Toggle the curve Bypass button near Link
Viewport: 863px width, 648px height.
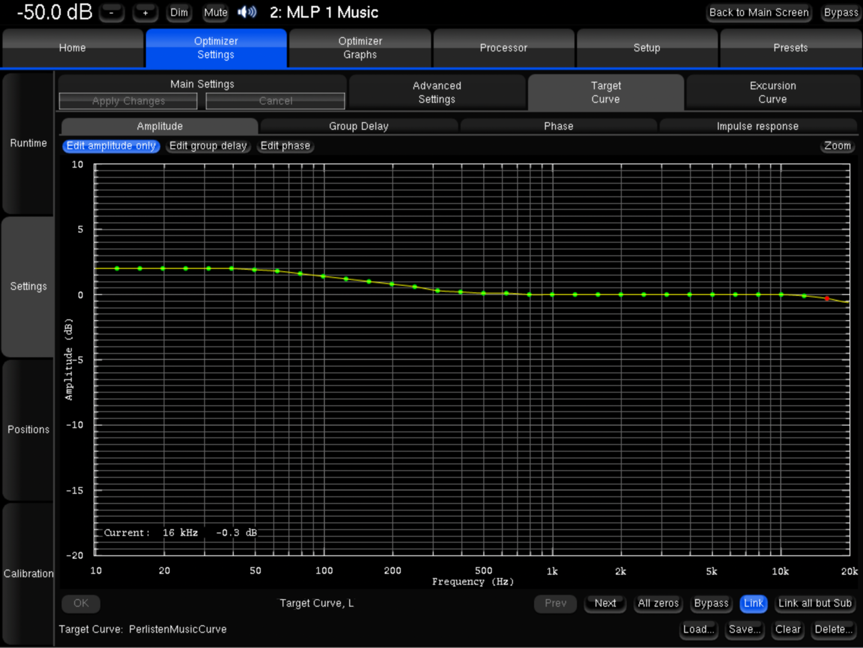coord(711,603)
